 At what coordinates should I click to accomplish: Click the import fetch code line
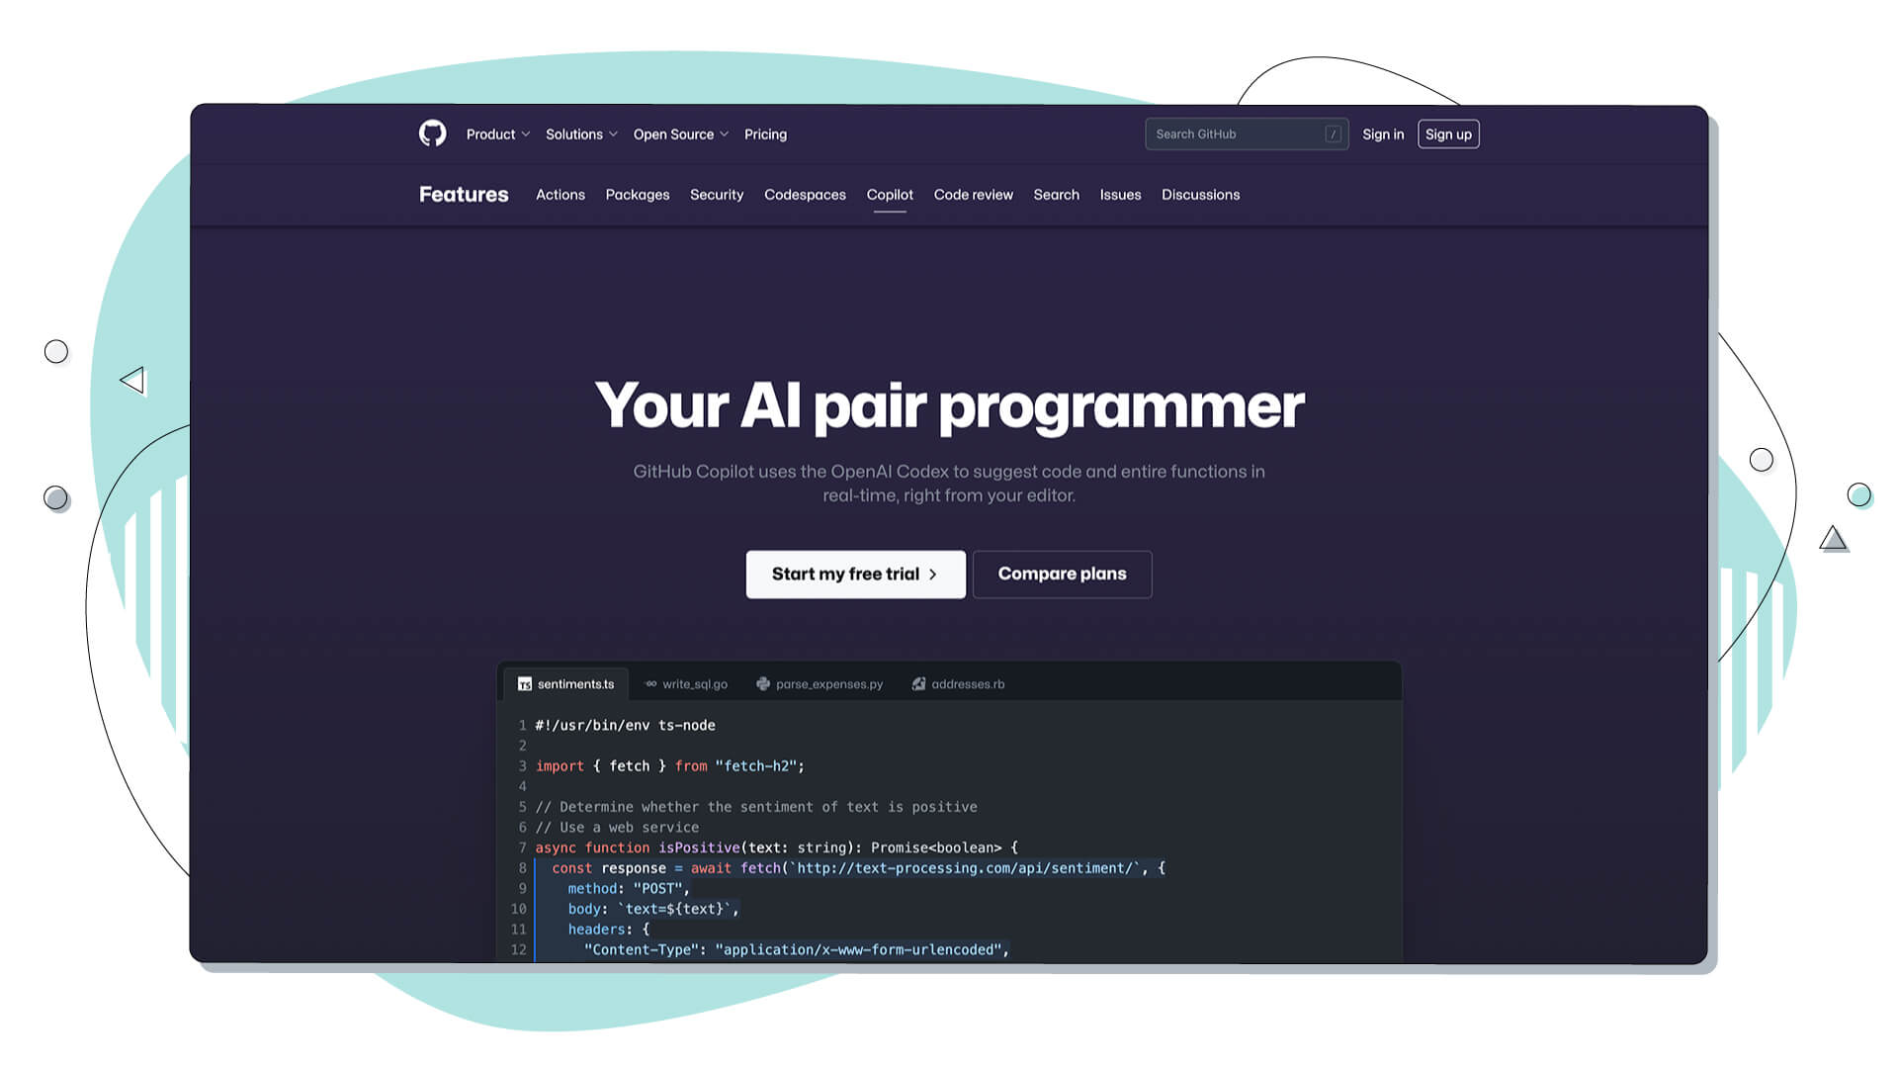pos(670,766)
